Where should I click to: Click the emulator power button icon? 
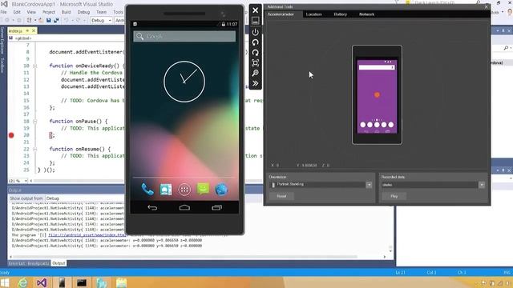255,32
